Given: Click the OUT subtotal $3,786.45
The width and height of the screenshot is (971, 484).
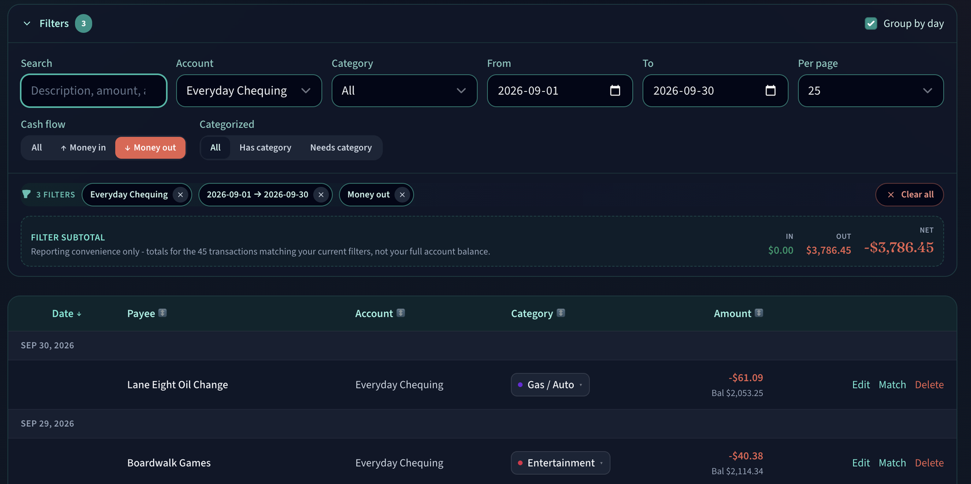Looking at the screenshot, I should tap(828, 250).
